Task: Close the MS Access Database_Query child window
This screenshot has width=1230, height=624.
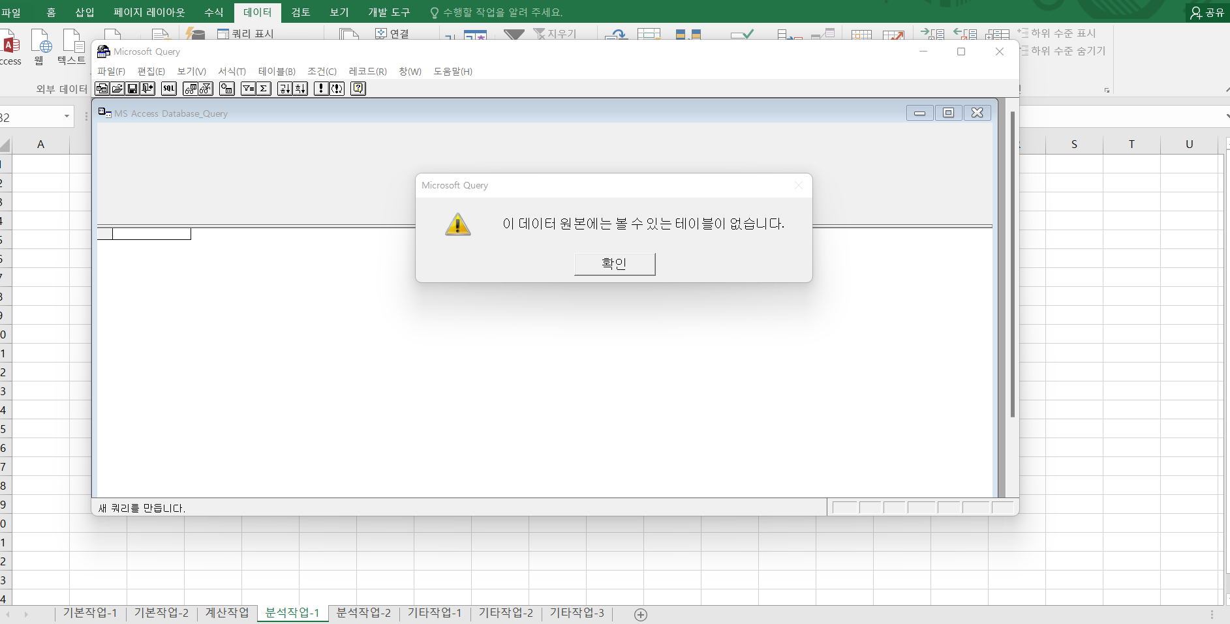Action: click(x=977, y=113)
